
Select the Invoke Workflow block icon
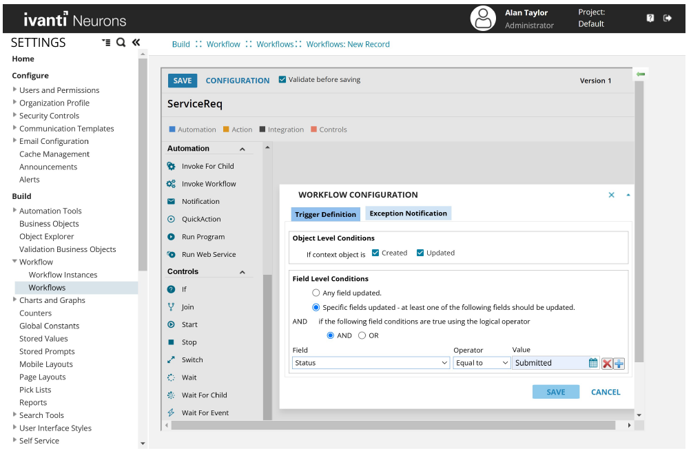click(171, 184)
